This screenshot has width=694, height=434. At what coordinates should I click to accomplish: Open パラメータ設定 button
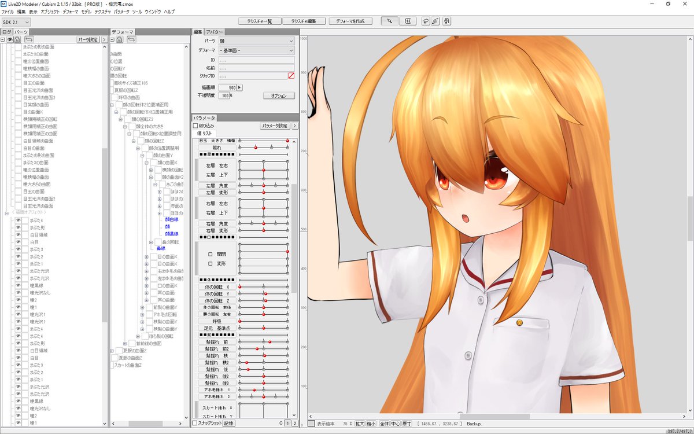(275, 126)
